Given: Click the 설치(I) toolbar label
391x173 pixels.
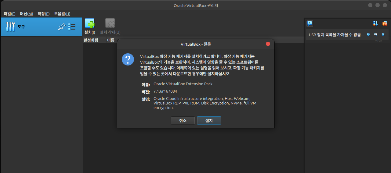Looking at the screenshot, I should coord(90,32).
